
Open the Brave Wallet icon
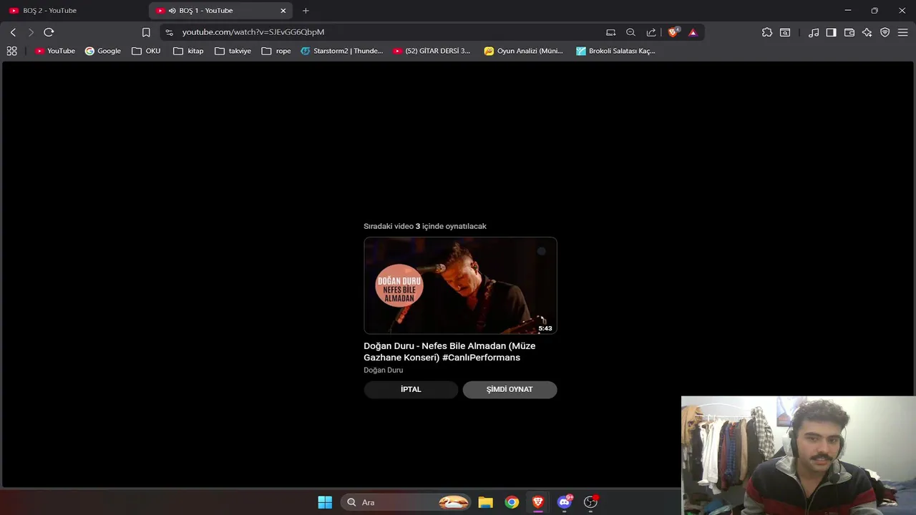(849, 32)
